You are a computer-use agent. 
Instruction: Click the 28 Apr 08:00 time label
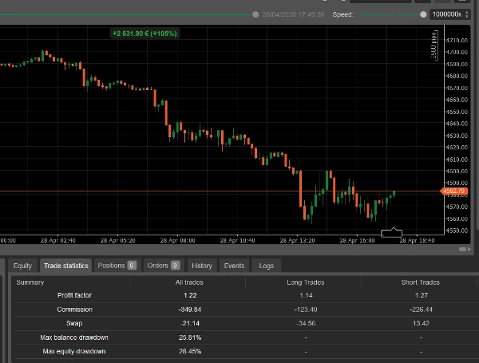click(177, 241)
